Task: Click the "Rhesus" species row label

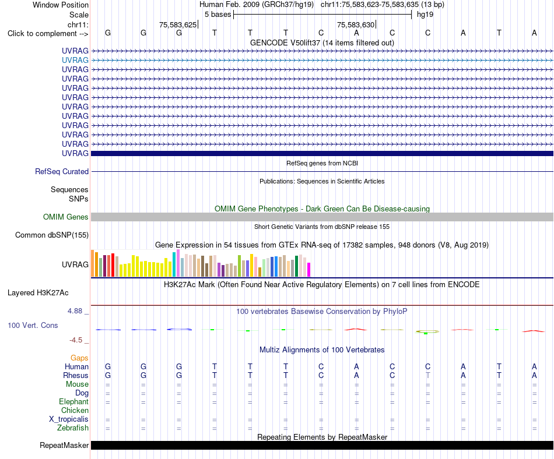Action: [76, 375]
